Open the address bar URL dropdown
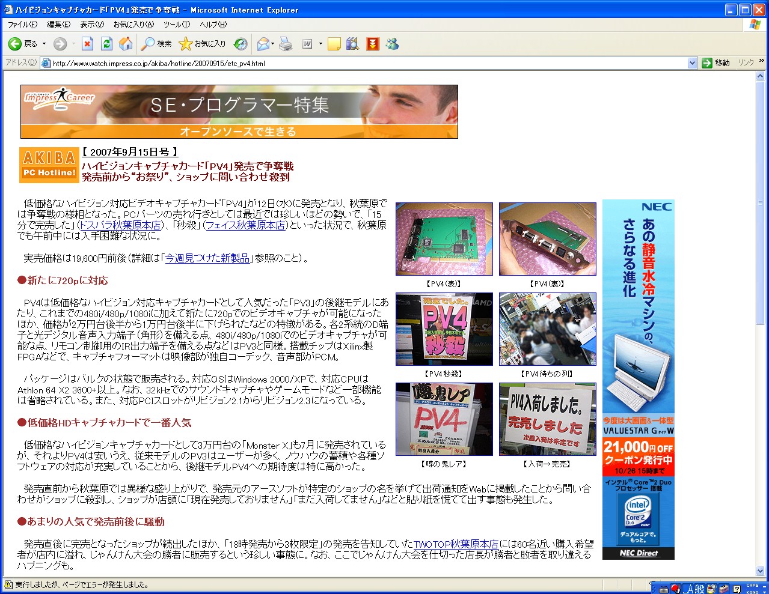 pyautogui.click(x=692, y=63)
